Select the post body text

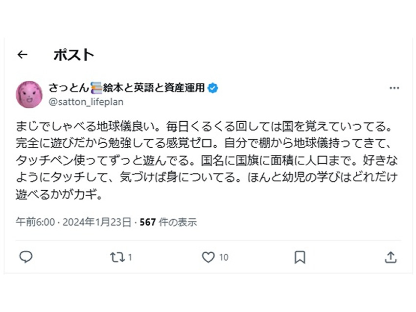point(206,160)
